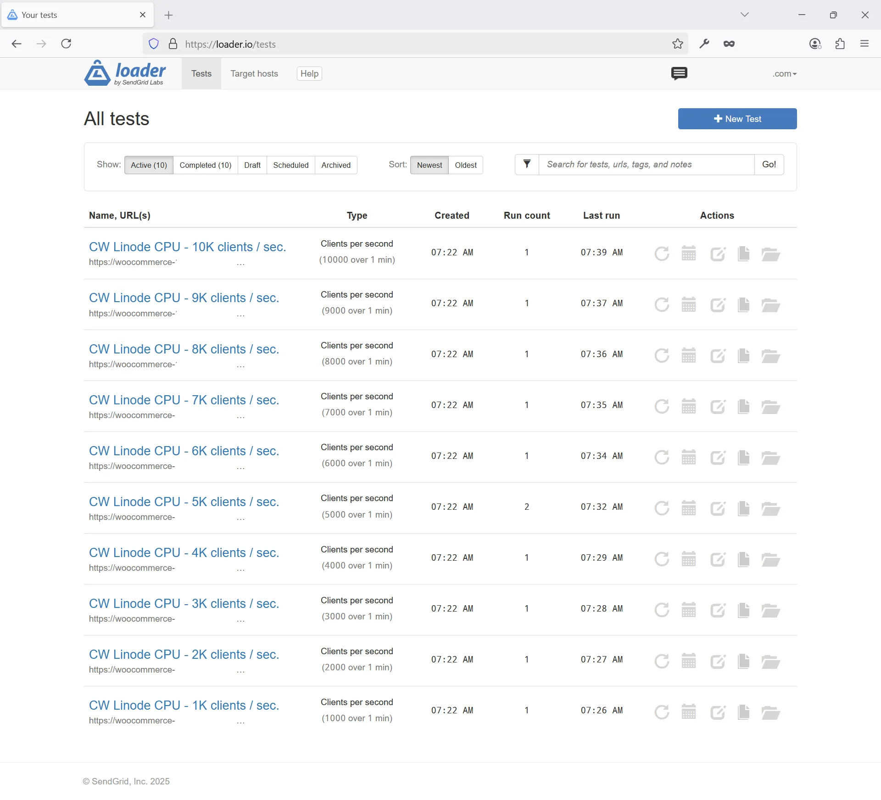
Task: Duplicate the 7K clients test
Action: click(x=744, y=406)
